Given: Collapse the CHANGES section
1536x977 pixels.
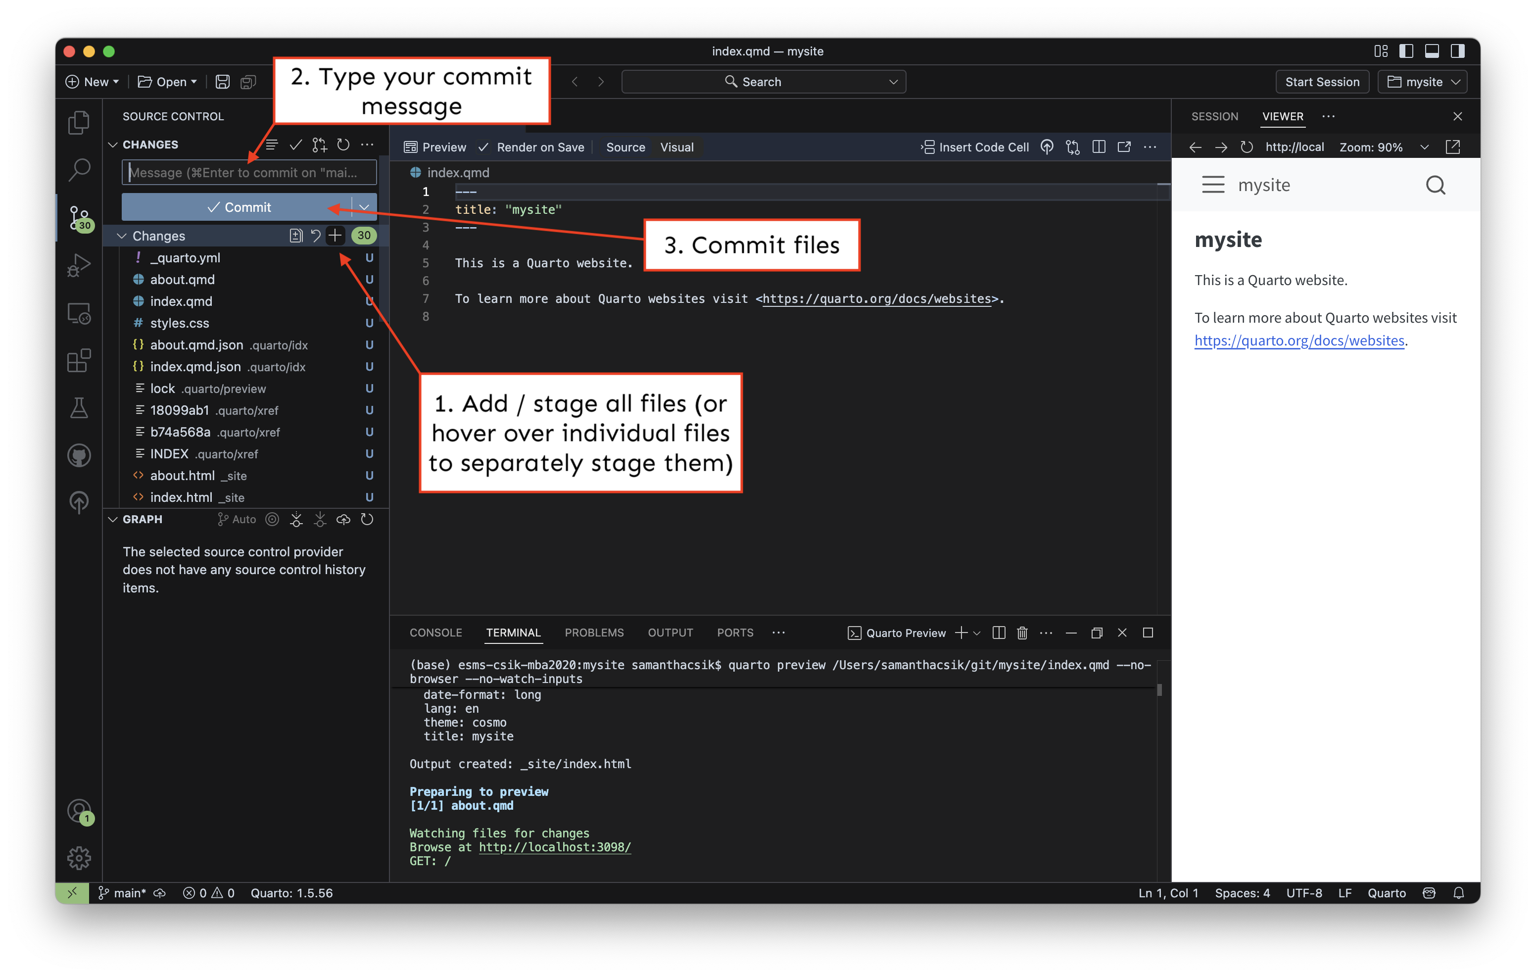Looking at the screenshot, I should (113, 145).
